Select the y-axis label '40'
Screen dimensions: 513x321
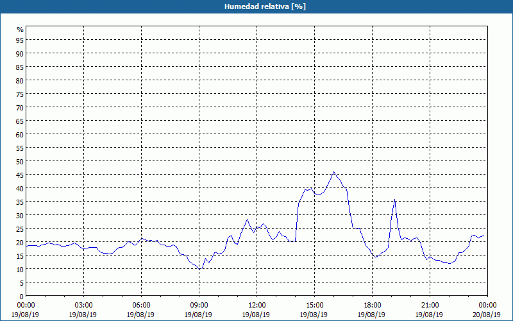20,188
